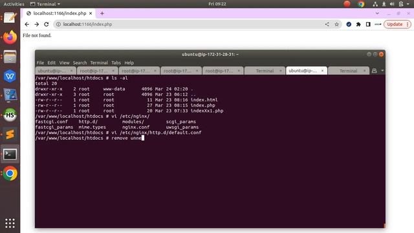Image resolution: width=414 pixels, height=233 pixels.
Task: Switch to the sixth tab labeled Terminal
Action: coord(265,71)
